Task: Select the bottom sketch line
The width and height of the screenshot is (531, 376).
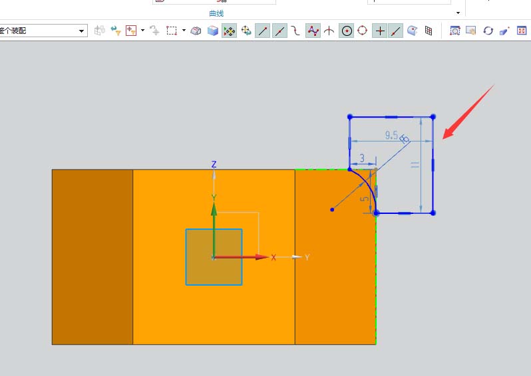Action: (405, 213)
